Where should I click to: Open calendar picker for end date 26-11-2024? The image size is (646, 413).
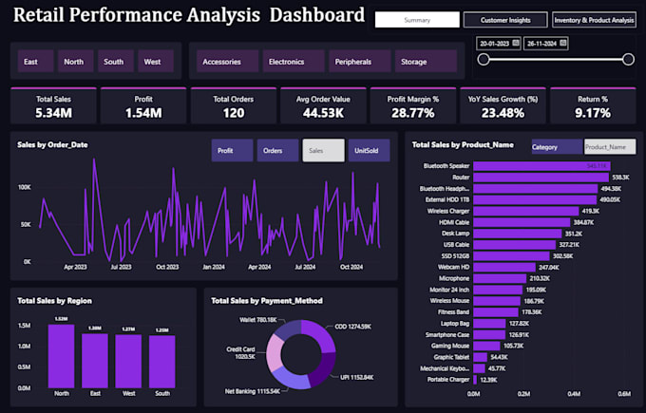pos(563,43)
